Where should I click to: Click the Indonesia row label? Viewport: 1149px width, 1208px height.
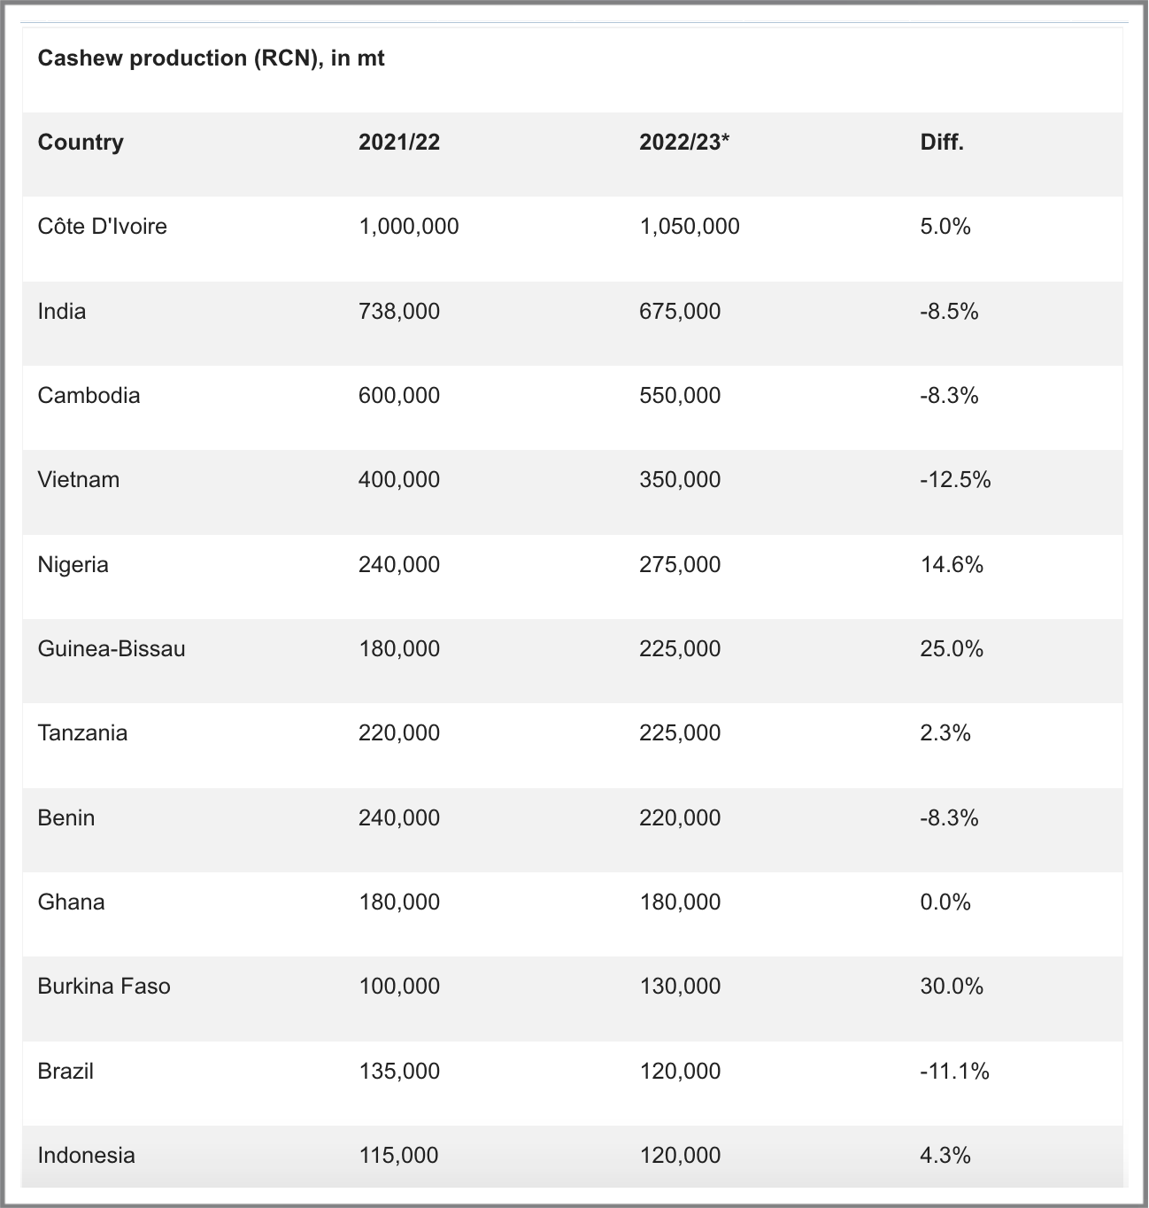(87, 1156)
